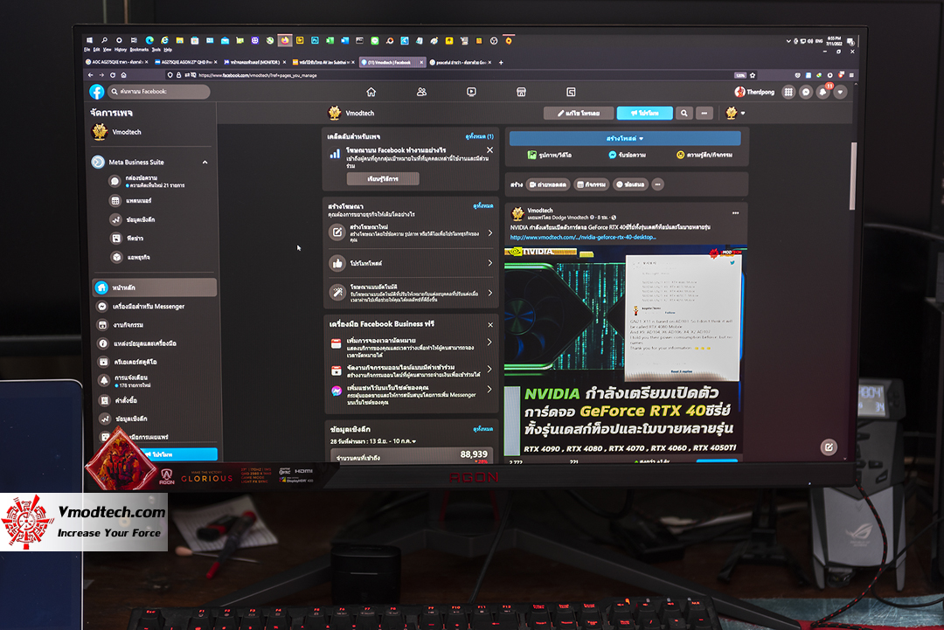Open the appointment booking row in business tools
Viewport: 944px width, 630px height.
pyautogui.click(x=411, y=347)
